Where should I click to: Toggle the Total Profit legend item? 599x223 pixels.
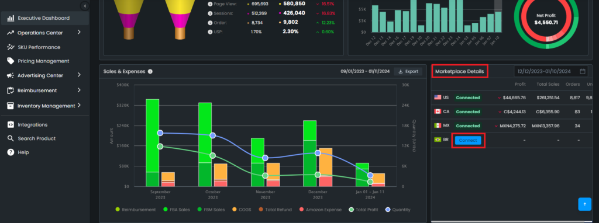click(364, 210)
